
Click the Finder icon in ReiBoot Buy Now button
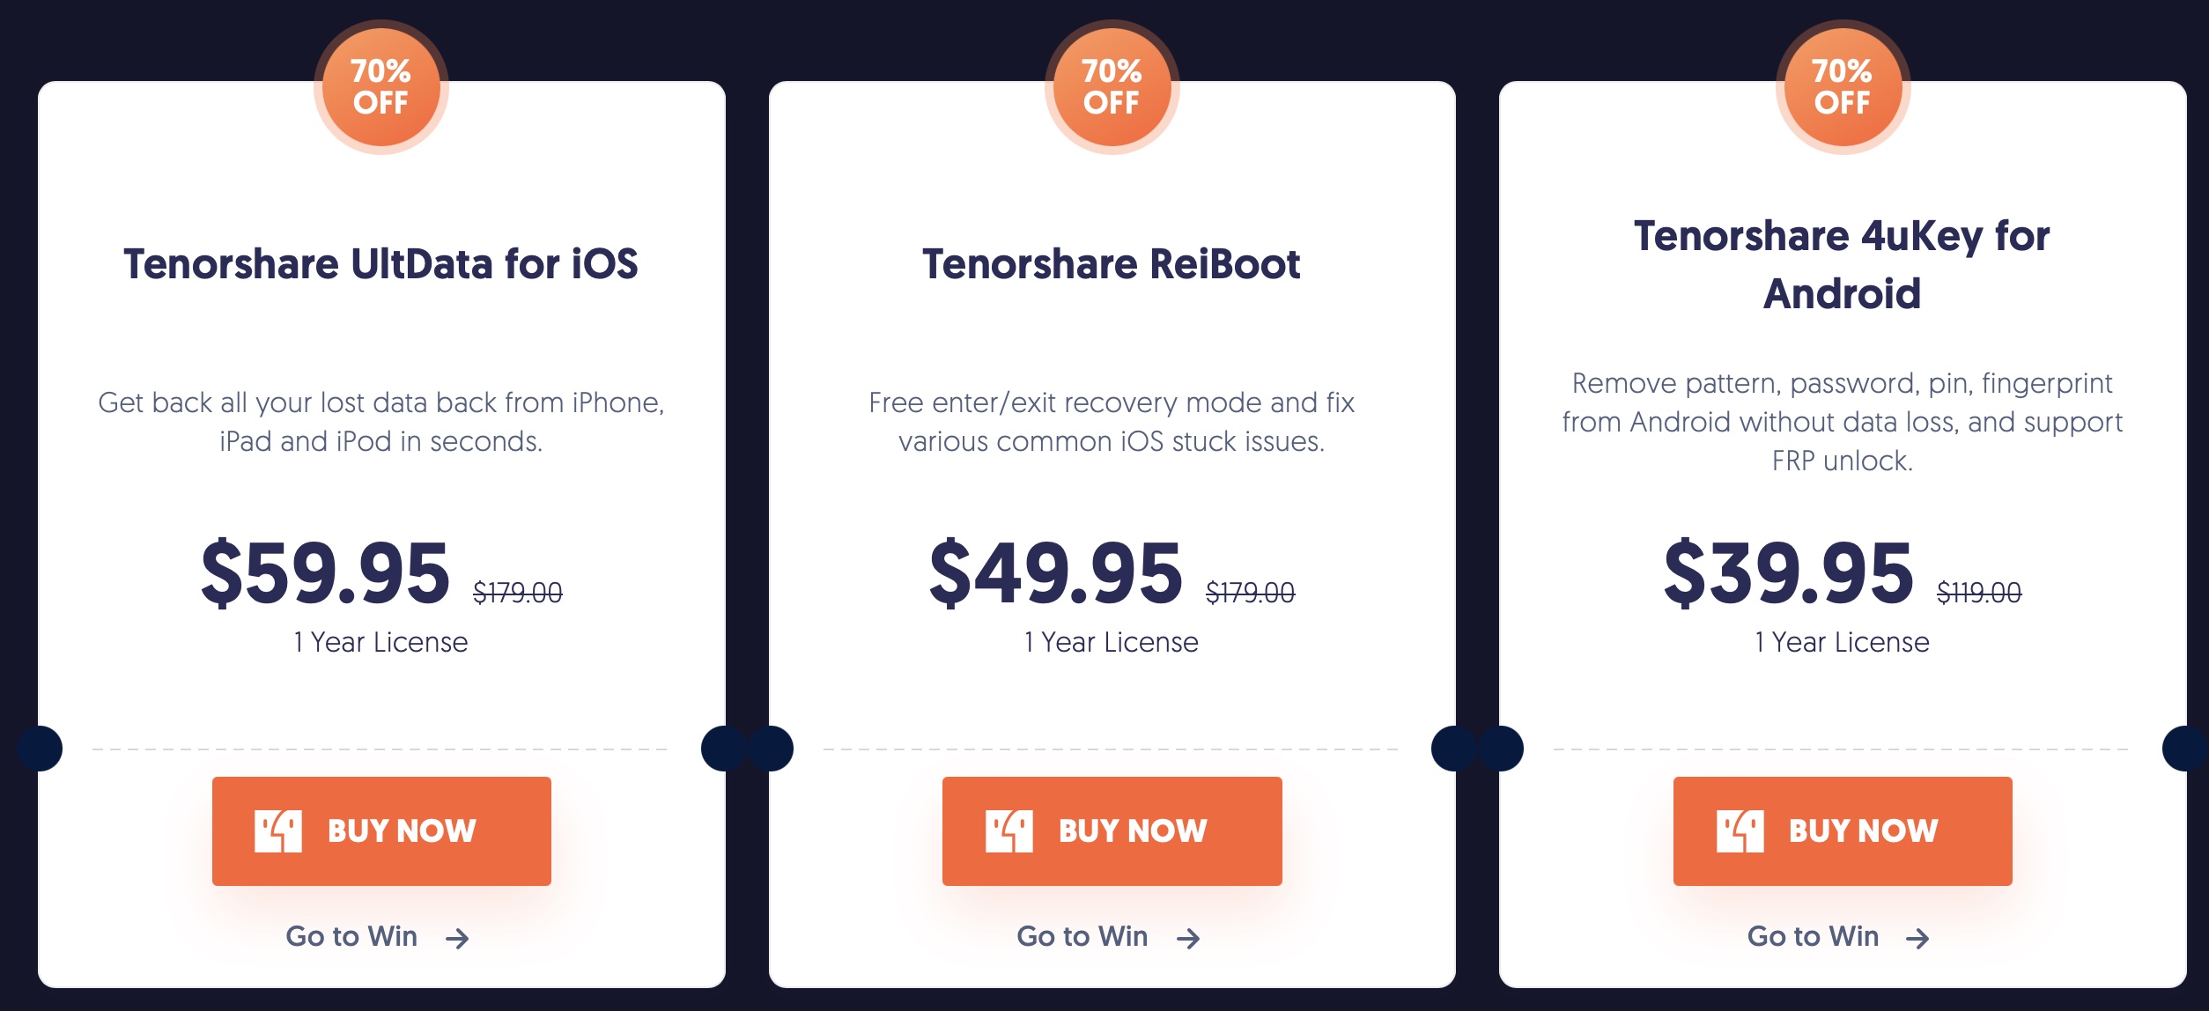point(1008,831)
